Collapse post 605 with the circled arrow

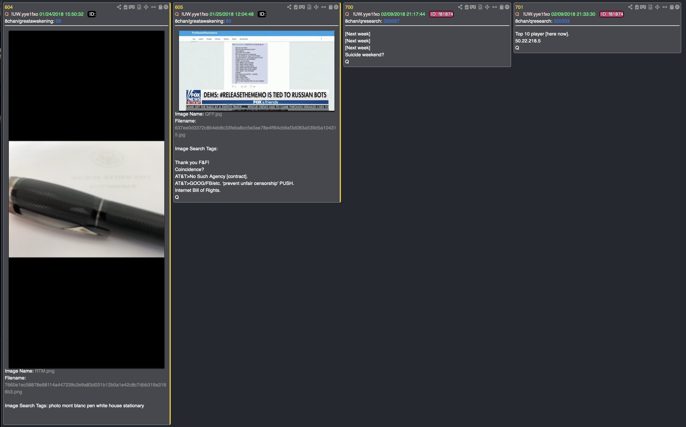pos(336,7)
